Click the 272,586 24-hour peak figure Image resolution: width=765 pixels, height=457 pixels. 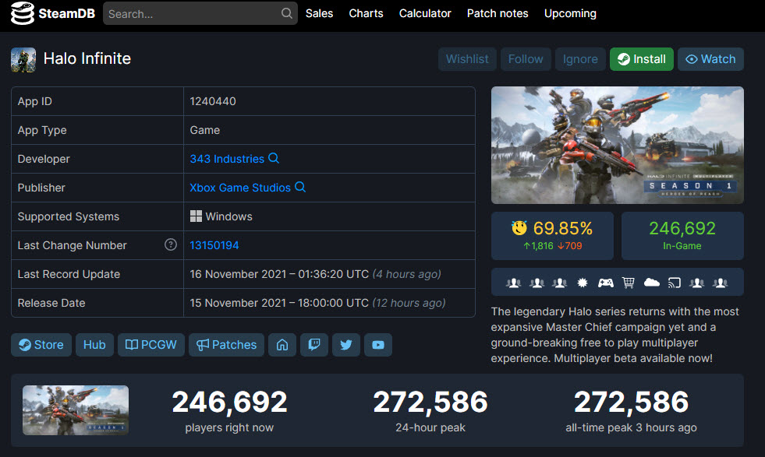(430, 402)
